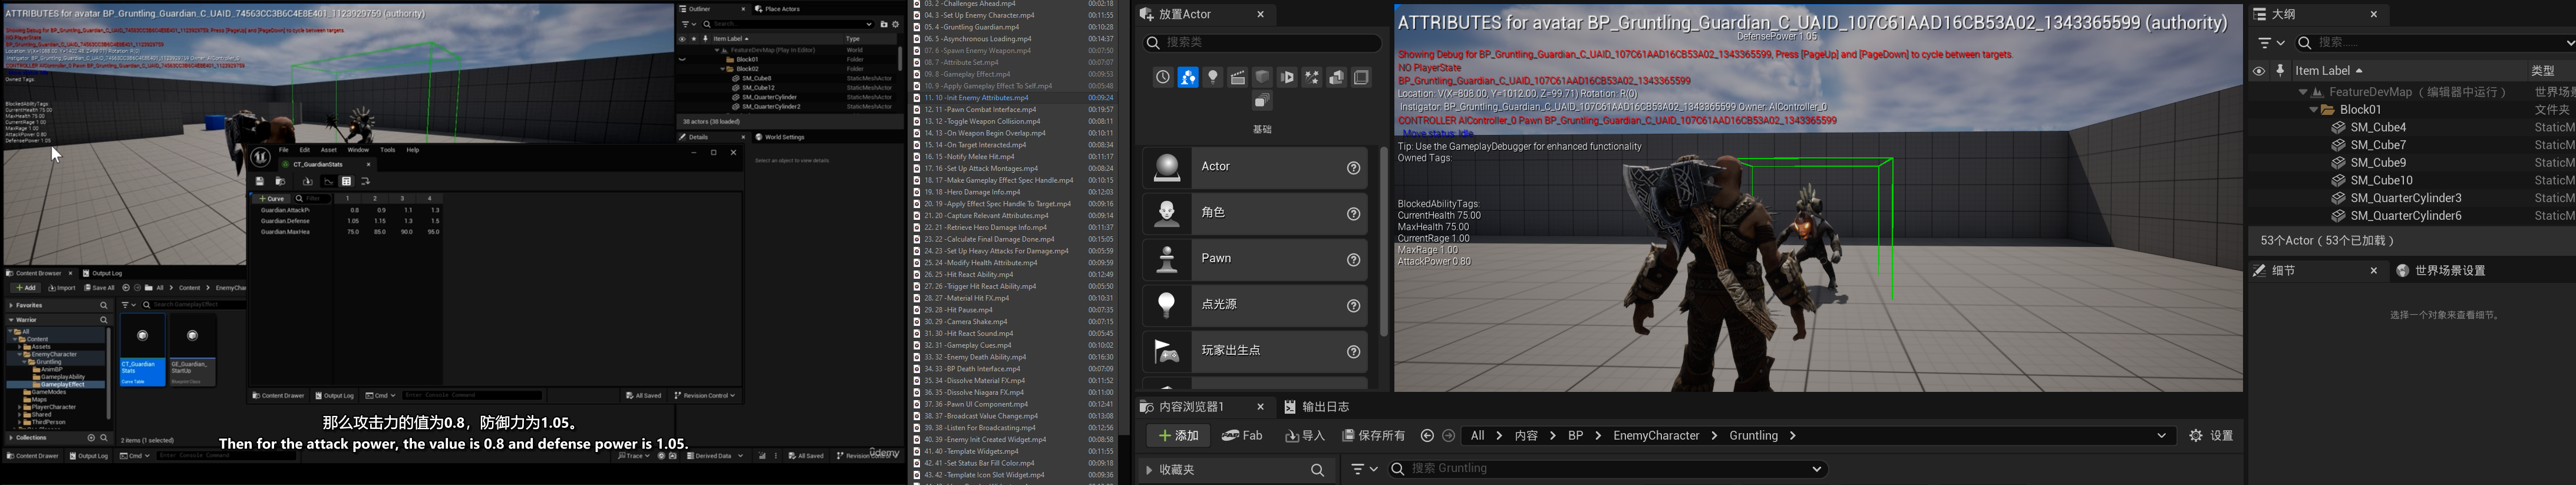This screenshot has width=2576, height=485.
Task: Focus the 搜索类 search field
Action: [x=1262, y=43]
